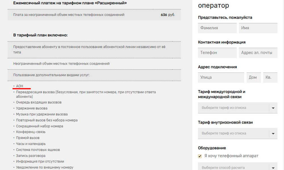Click the Фамилия input field
This screenshot has width=284, height=170.
tap(217, 28)
